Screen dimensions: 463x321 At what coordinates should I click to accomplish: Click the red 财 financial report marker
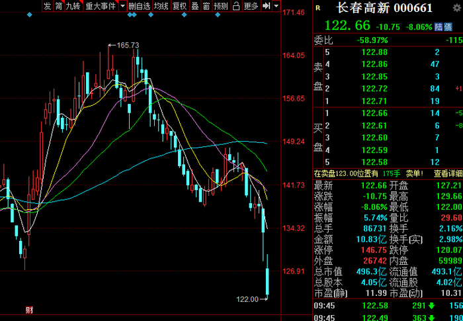click(29, 310)
